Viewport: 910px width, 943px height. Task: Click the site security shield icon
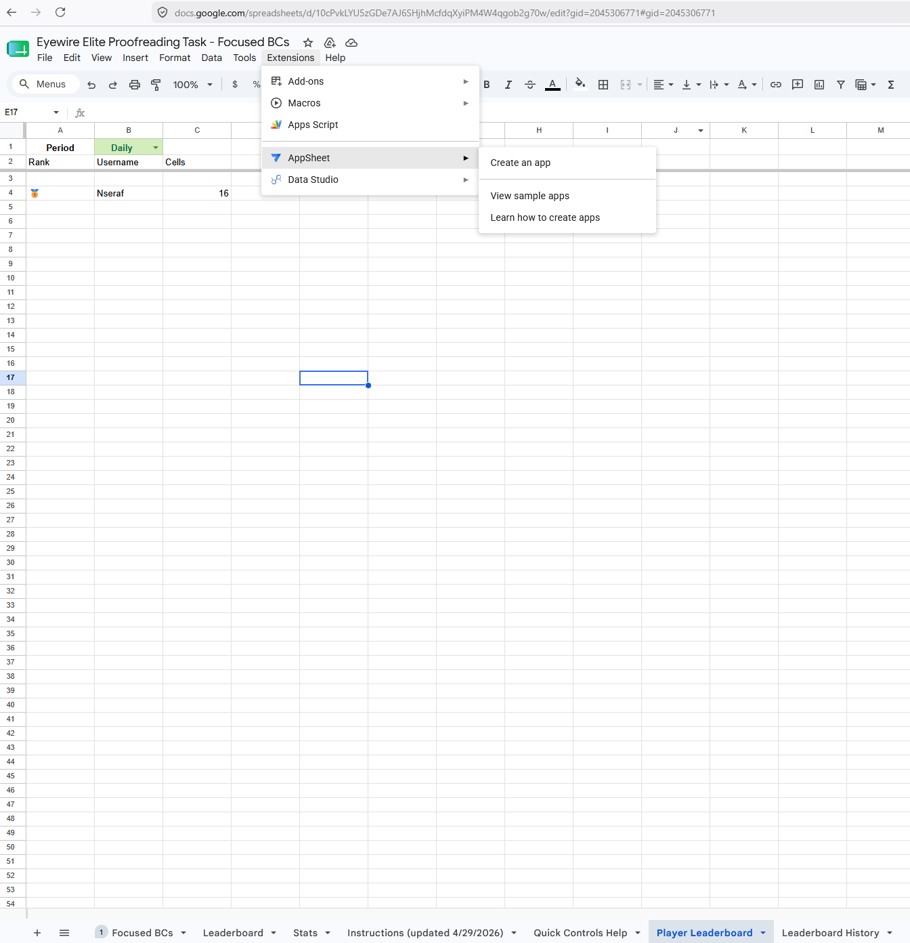tap(162, 12)
